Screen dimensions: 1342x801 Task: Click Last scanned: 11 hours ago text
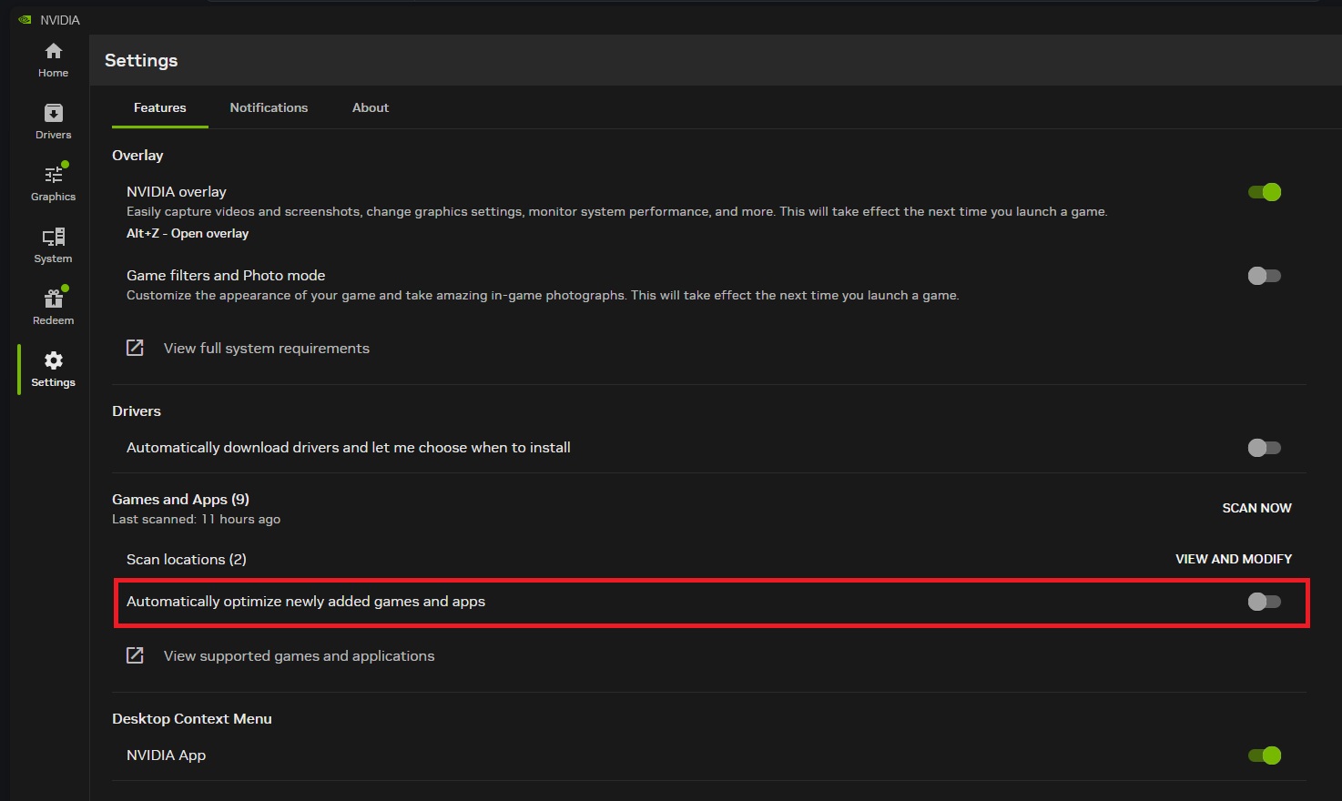pyautogui.click(x=196, y=519)
